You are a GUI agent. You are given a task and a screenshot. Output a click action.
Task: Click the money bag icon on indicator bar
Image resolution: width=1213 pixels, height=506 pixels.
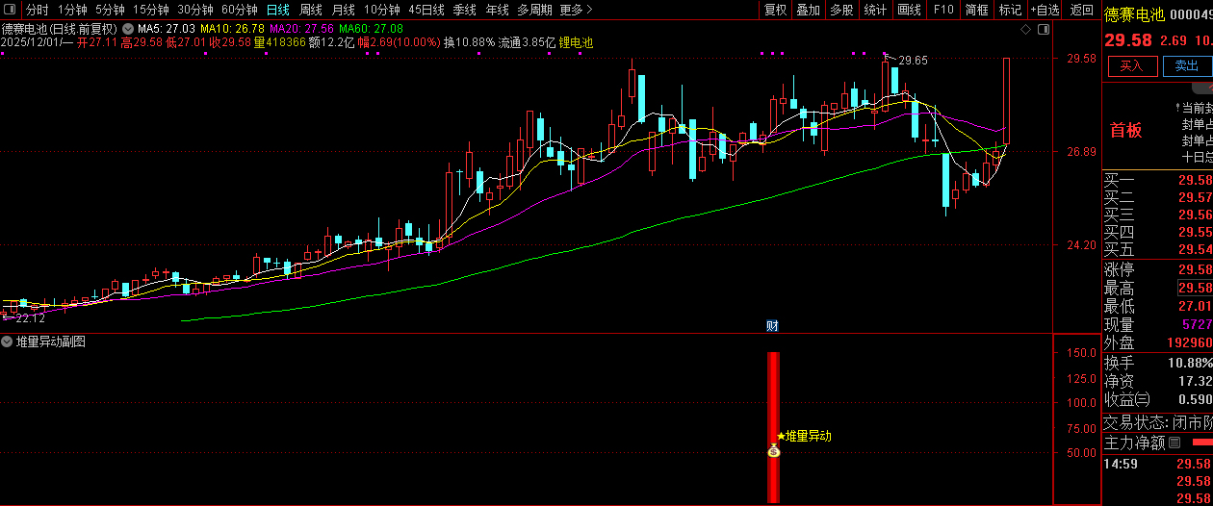(x=773, y=450)
